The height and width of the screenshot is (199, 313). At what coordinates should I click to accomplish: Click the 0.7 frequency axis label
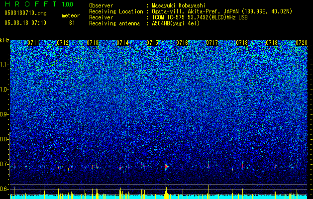[4, 164]
